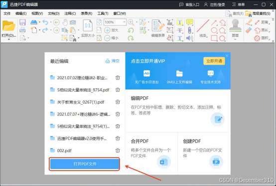Select the paperclip file attachment tool

click(x=190, y=30)
